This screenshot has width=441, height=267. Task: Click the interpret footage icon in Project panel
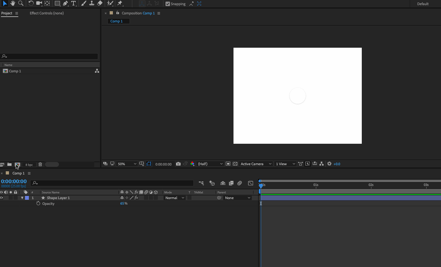point(2,165)
